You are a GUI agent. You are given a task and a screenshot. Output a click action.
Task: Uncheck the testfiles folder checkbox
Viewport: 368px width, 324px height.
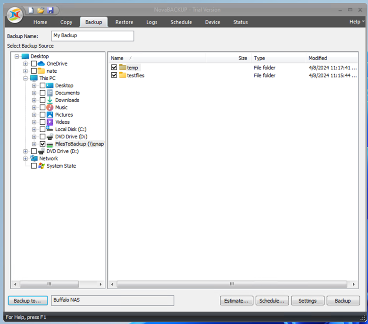(114, 75)
